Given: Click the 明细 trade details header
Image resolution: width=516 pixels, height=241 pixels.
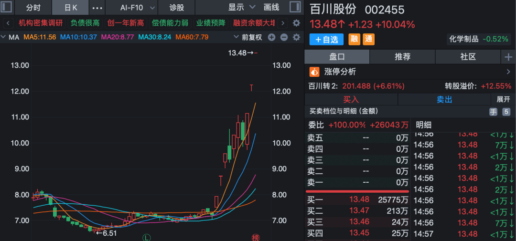Looking at the screenshot, I should 423,125.
